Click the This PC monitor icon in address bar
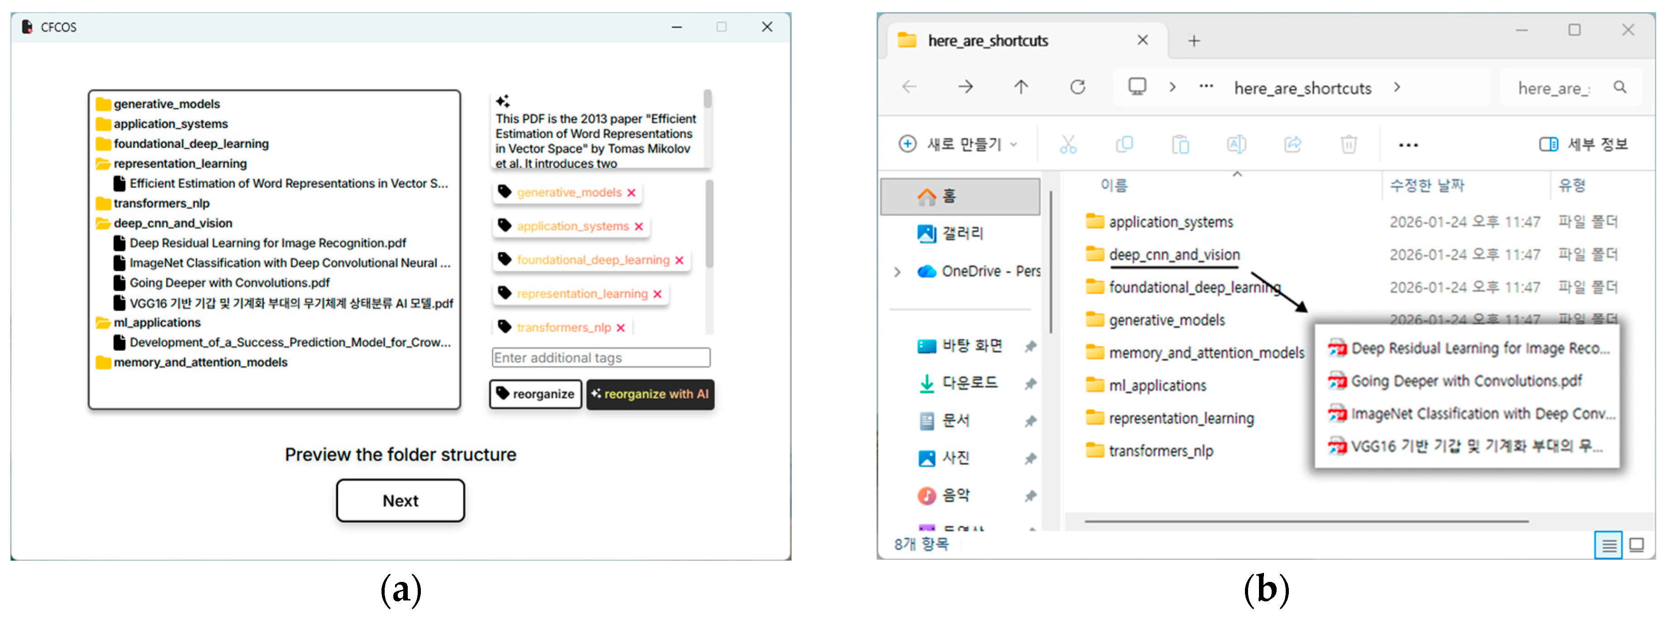 coord(1137,86)
